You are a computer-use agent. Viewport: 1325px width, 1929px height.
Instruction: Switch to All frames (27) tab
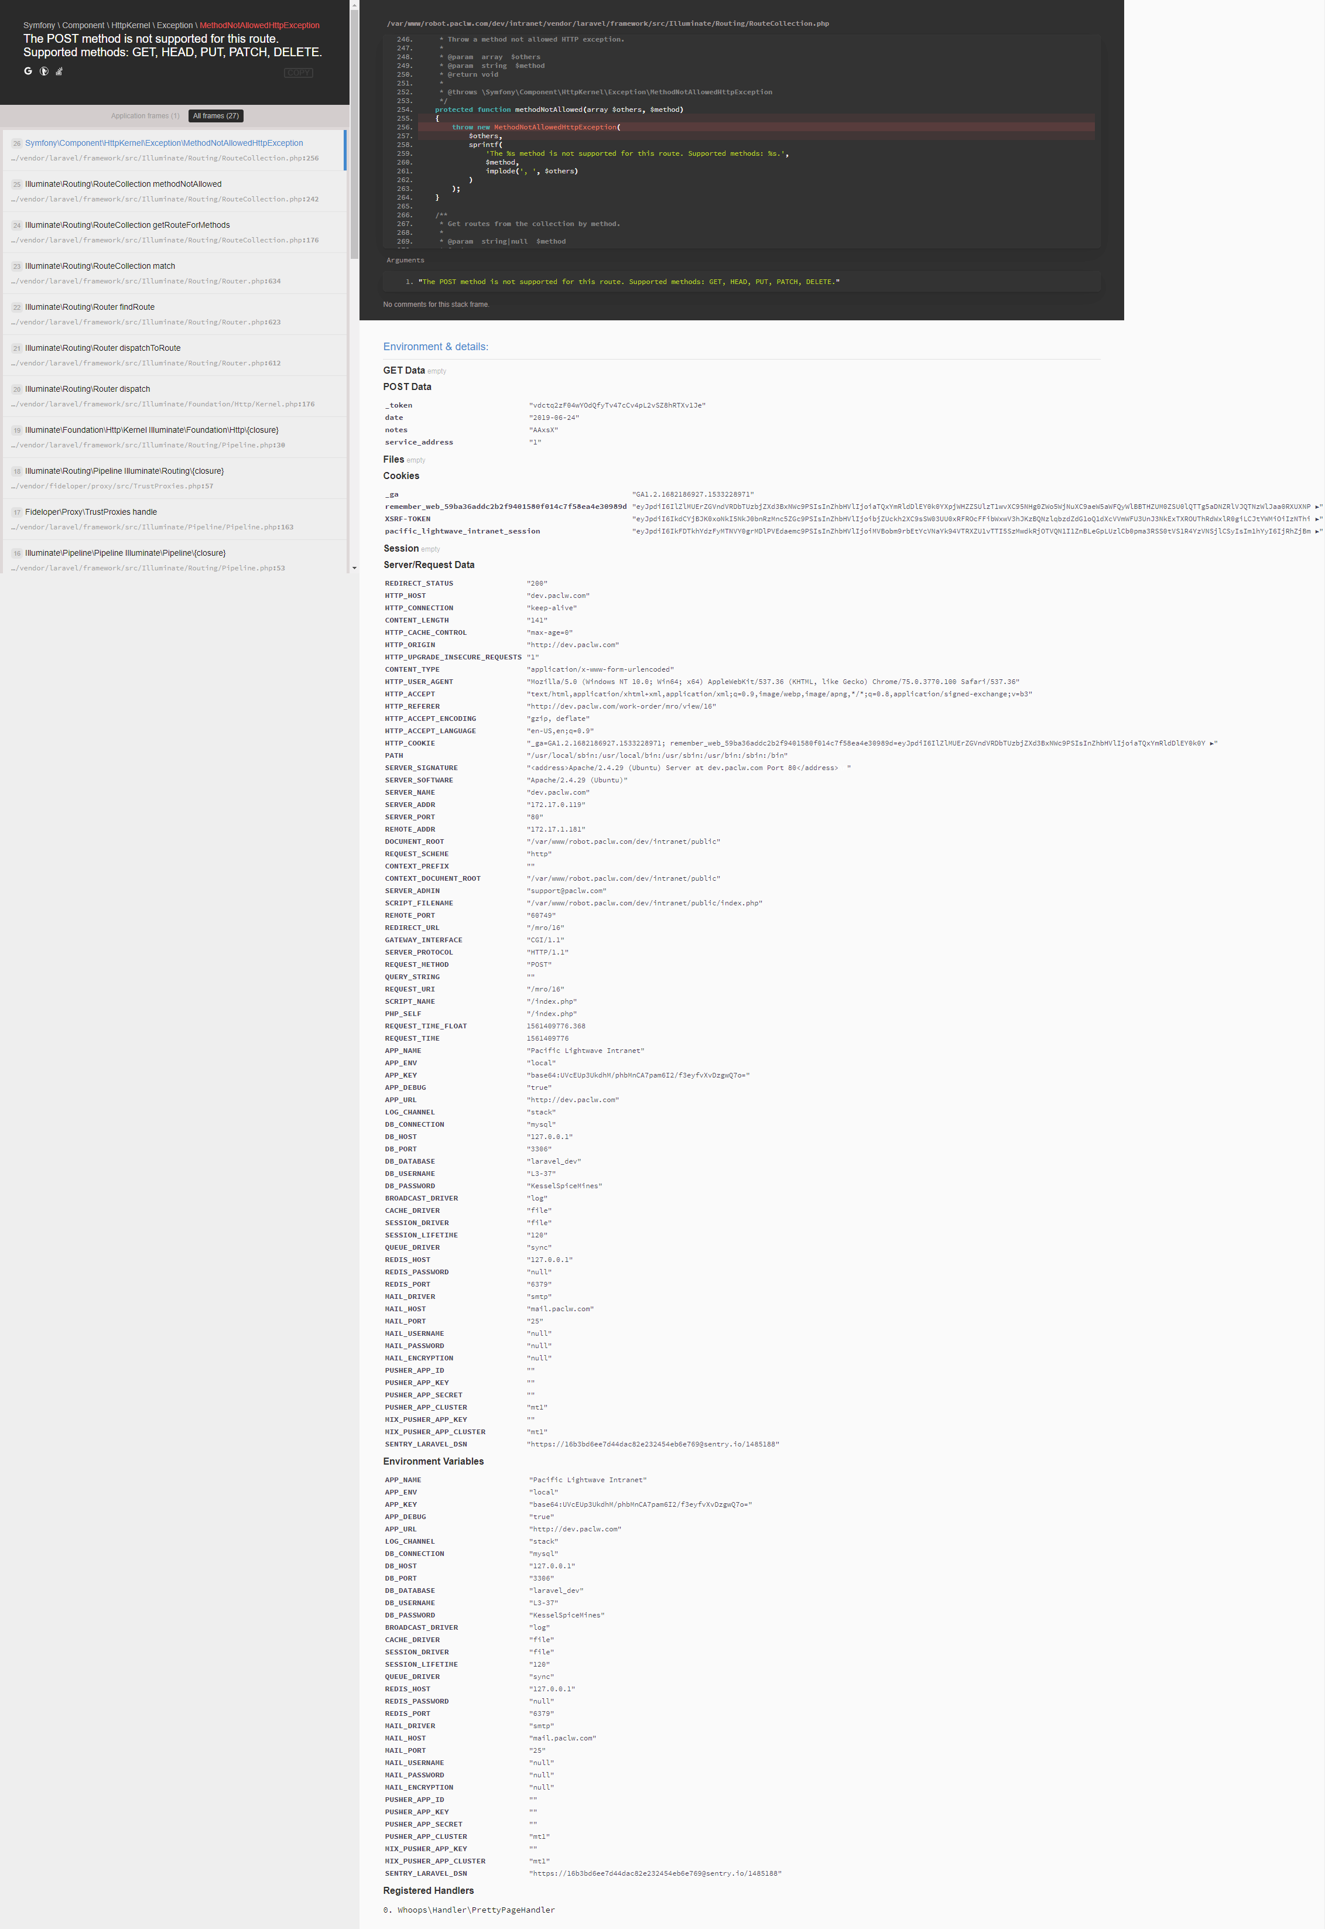coord(216,117)
